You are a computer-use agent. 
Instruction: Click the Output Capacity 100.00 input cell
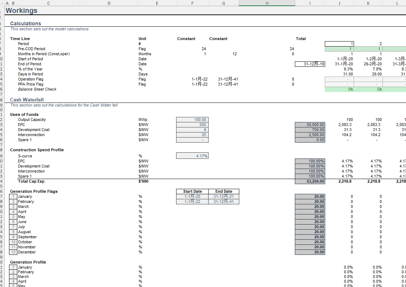[x=192, y=119]
